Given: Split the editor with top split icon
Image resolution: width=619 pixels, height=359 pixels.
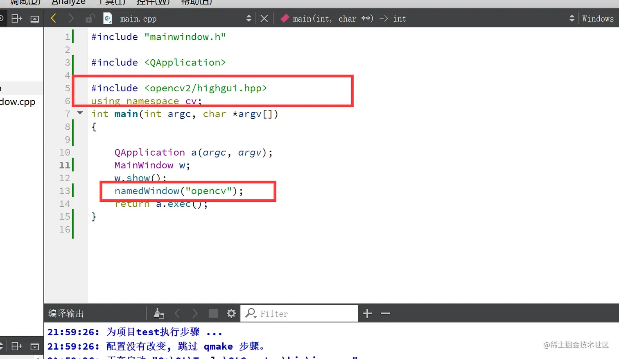Looking at the screenshot, I should tap(17, 18).
